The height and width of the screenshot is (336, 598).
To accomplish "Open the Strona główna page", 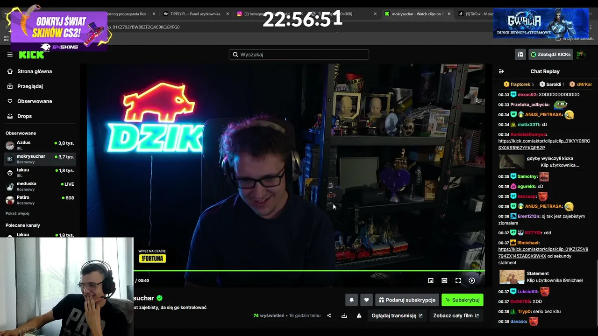I will 35,71.
